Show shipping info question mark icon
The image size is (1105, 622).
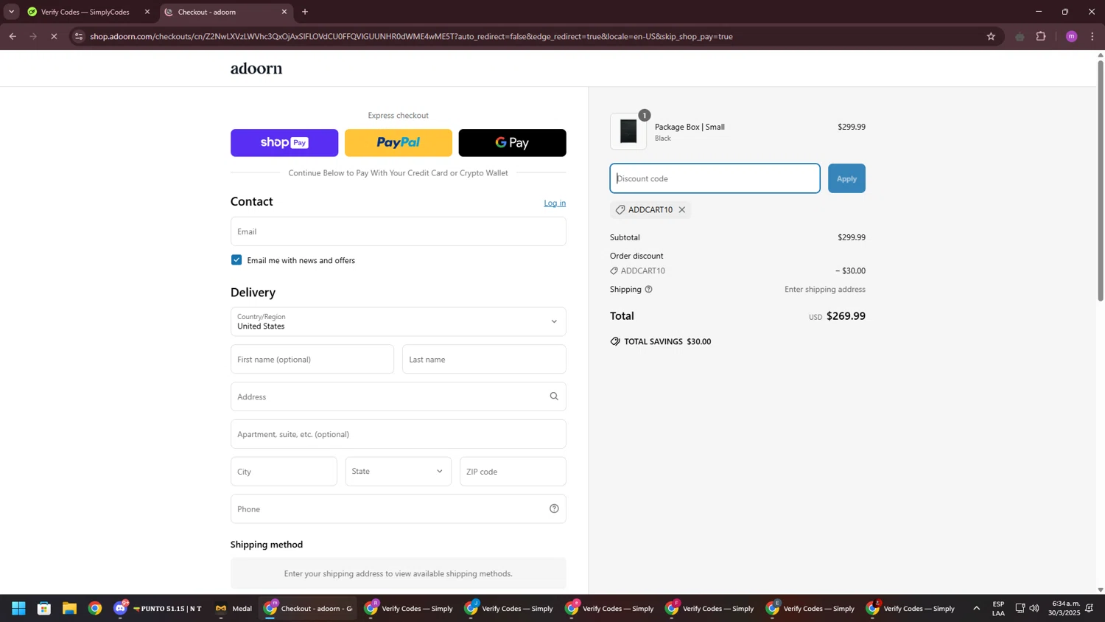pos(649,290)
